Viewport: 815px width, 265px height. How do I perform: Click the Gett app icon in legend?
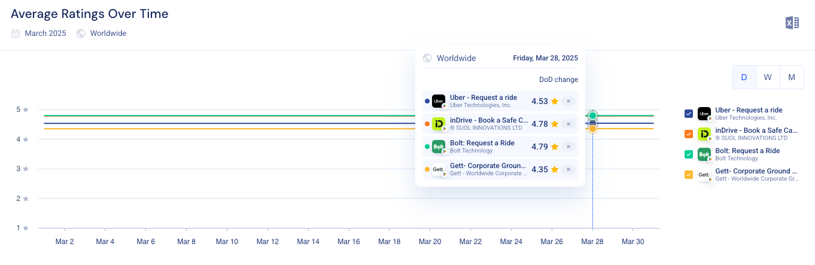click(x=704, y=175)
